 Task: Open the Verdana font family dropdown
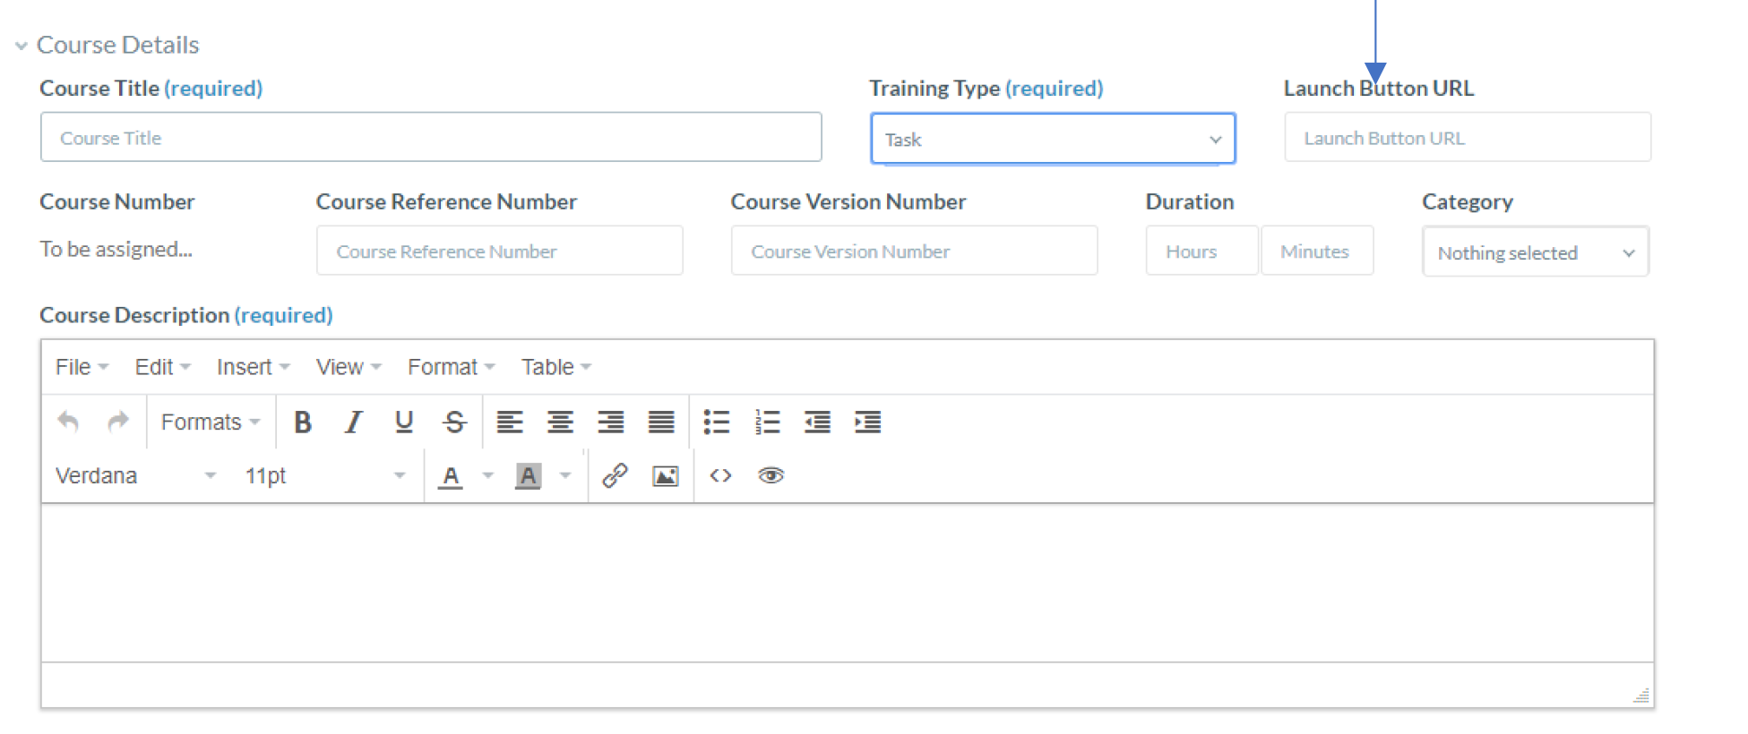135,475
